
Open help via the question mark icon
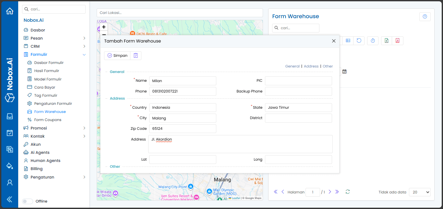[x=425, y=17]
